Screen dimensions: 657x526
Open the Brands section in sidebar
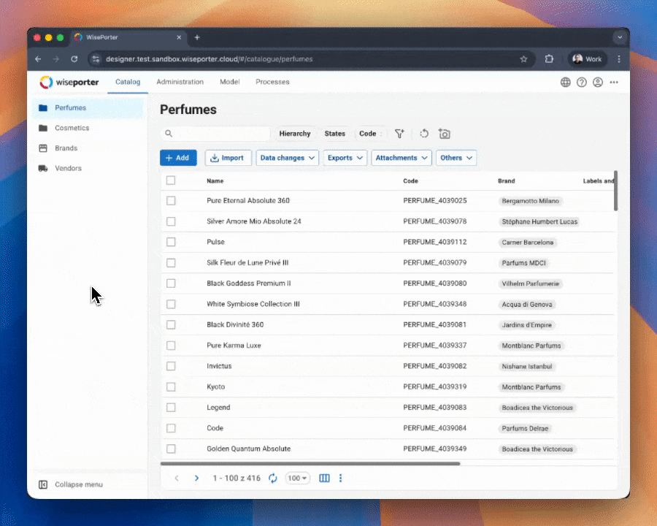[x=66, y=148]
